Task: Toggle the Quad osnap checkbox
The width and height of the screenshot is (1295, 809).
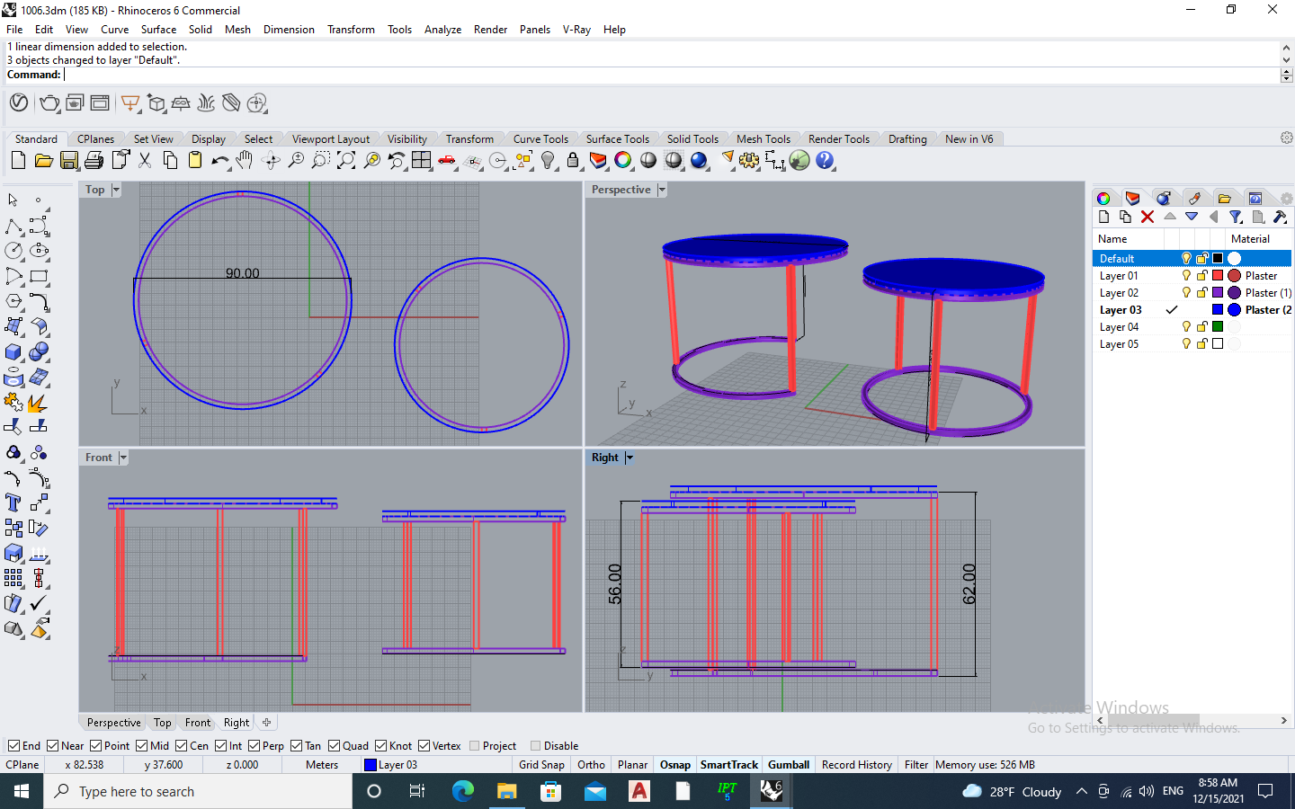Action: coord(335,746)
